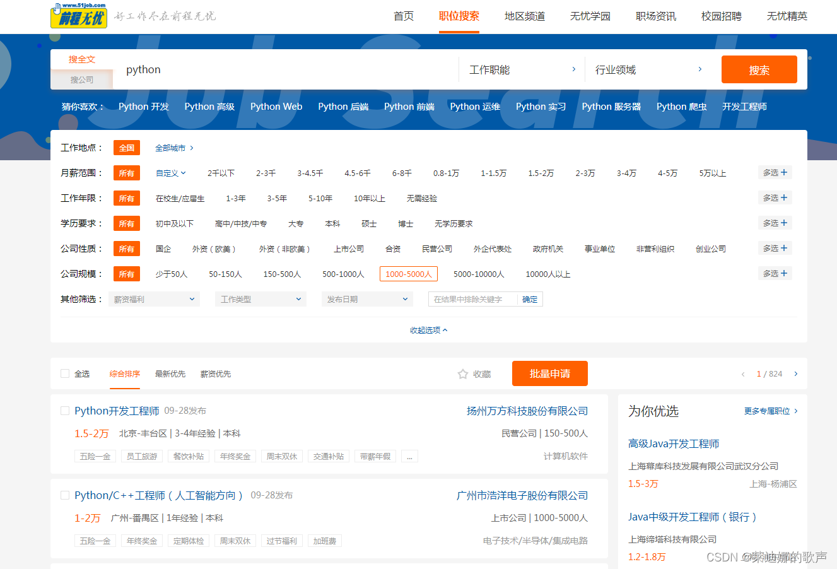This screenshot has width=837, height=569.
Task: Open the 自定义 salary dropdown
Action: click(171, 173)
